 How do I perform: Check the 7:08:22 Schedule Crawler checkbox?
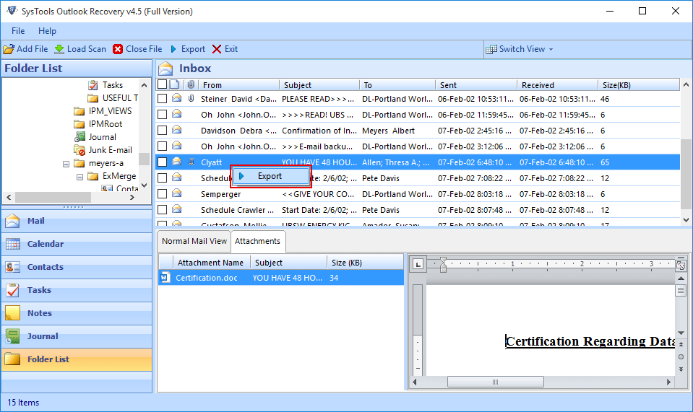[x=162, y=177]
